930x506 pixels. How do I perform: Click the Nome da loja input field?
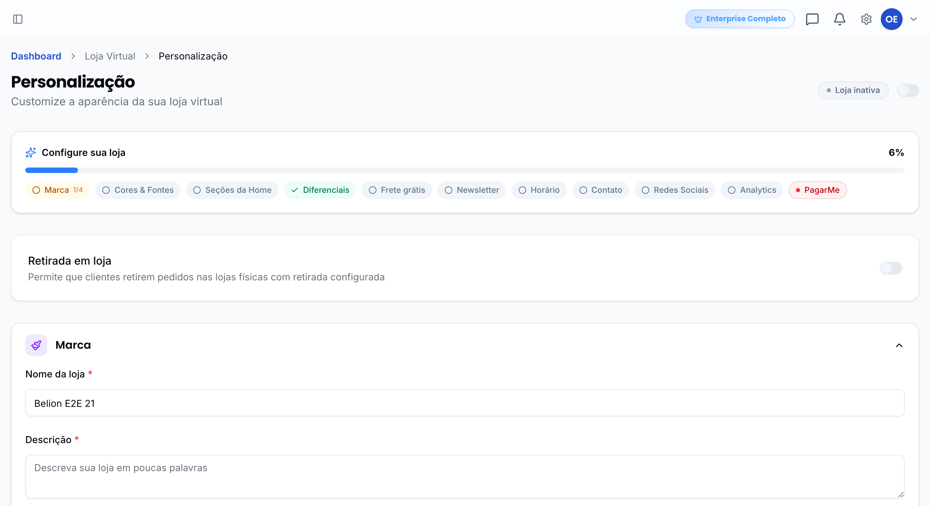point(465,403)
